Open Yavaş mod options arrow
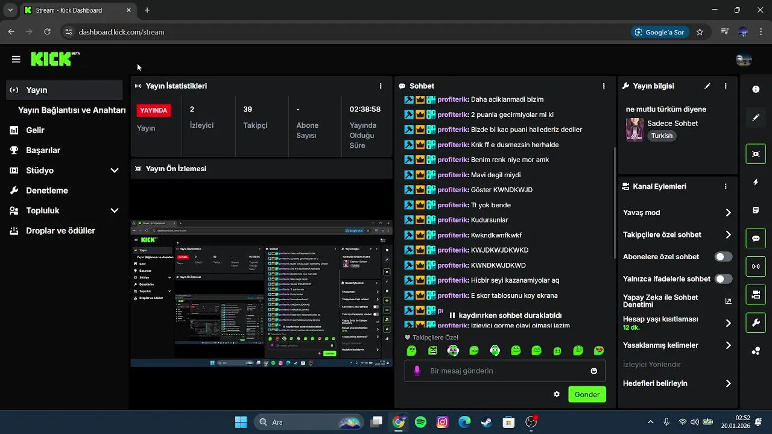 (x=728, y=213)
